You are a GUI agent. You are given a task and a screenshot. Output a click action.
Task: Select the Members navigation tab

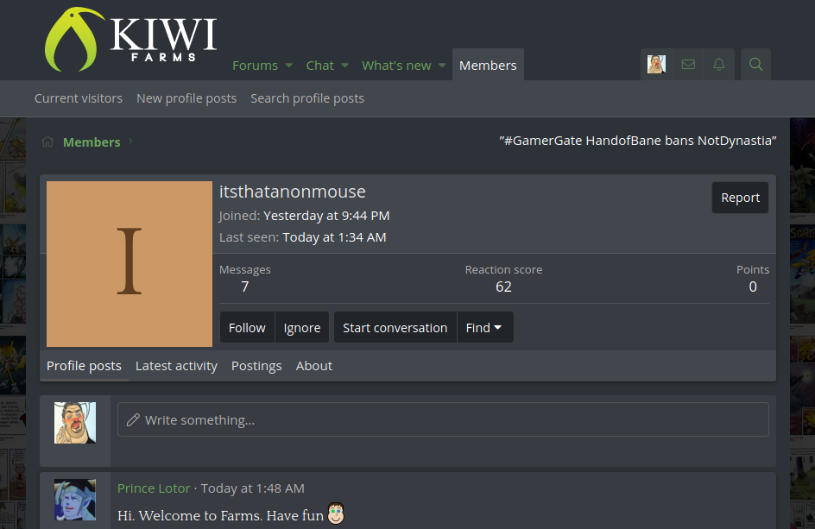click(x=488, y=65)
